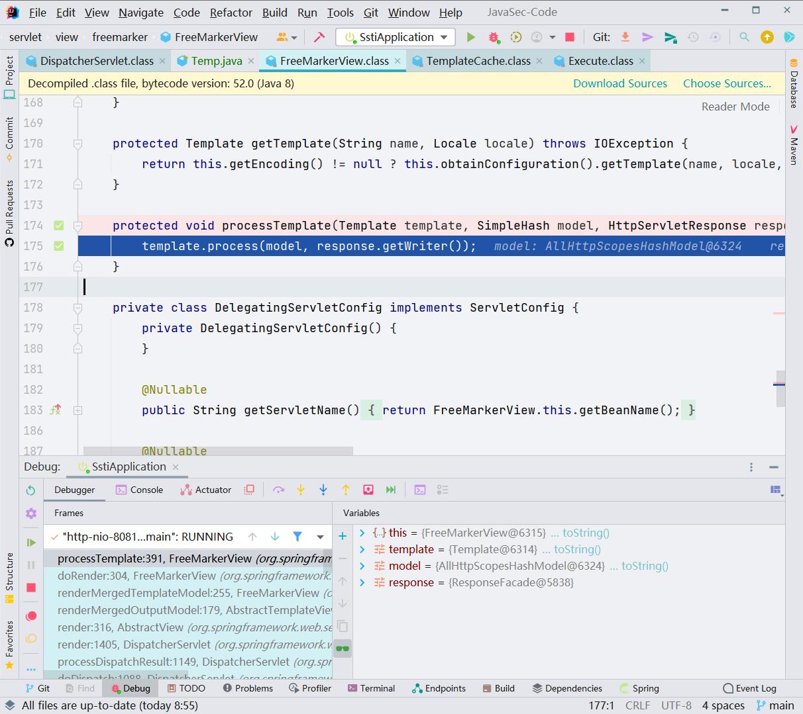Screen dimensions: 803x714
Task: Toggle the frames filter funnel icon
Action: pos(297,537)
